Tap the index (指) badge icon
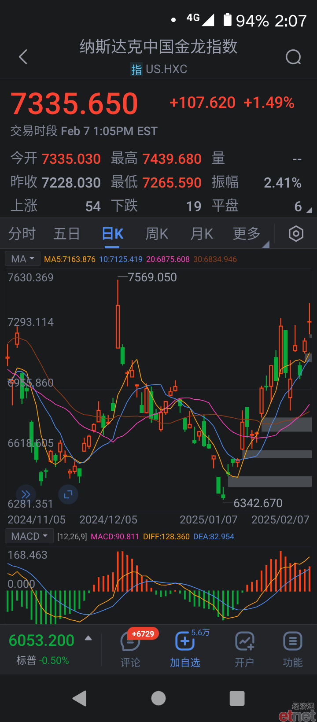Viewport: 317px width, 722px height. click(136, 70)
